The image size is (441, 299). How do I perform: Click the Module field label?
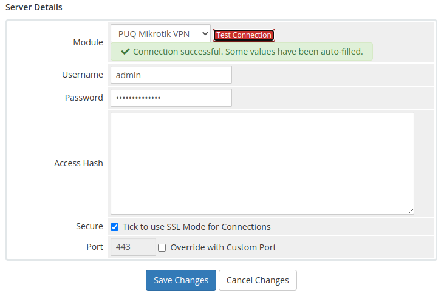[x=88, y=42]
